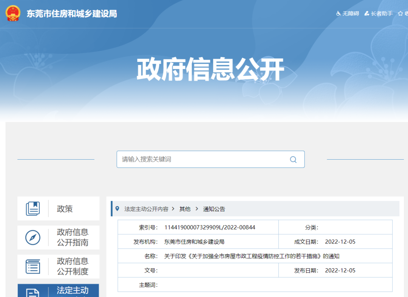Image resolution: width=408 pixels, height=297 pixels.
Task: Click the 其他 breadcrumb link
Action: click(185, 209)
